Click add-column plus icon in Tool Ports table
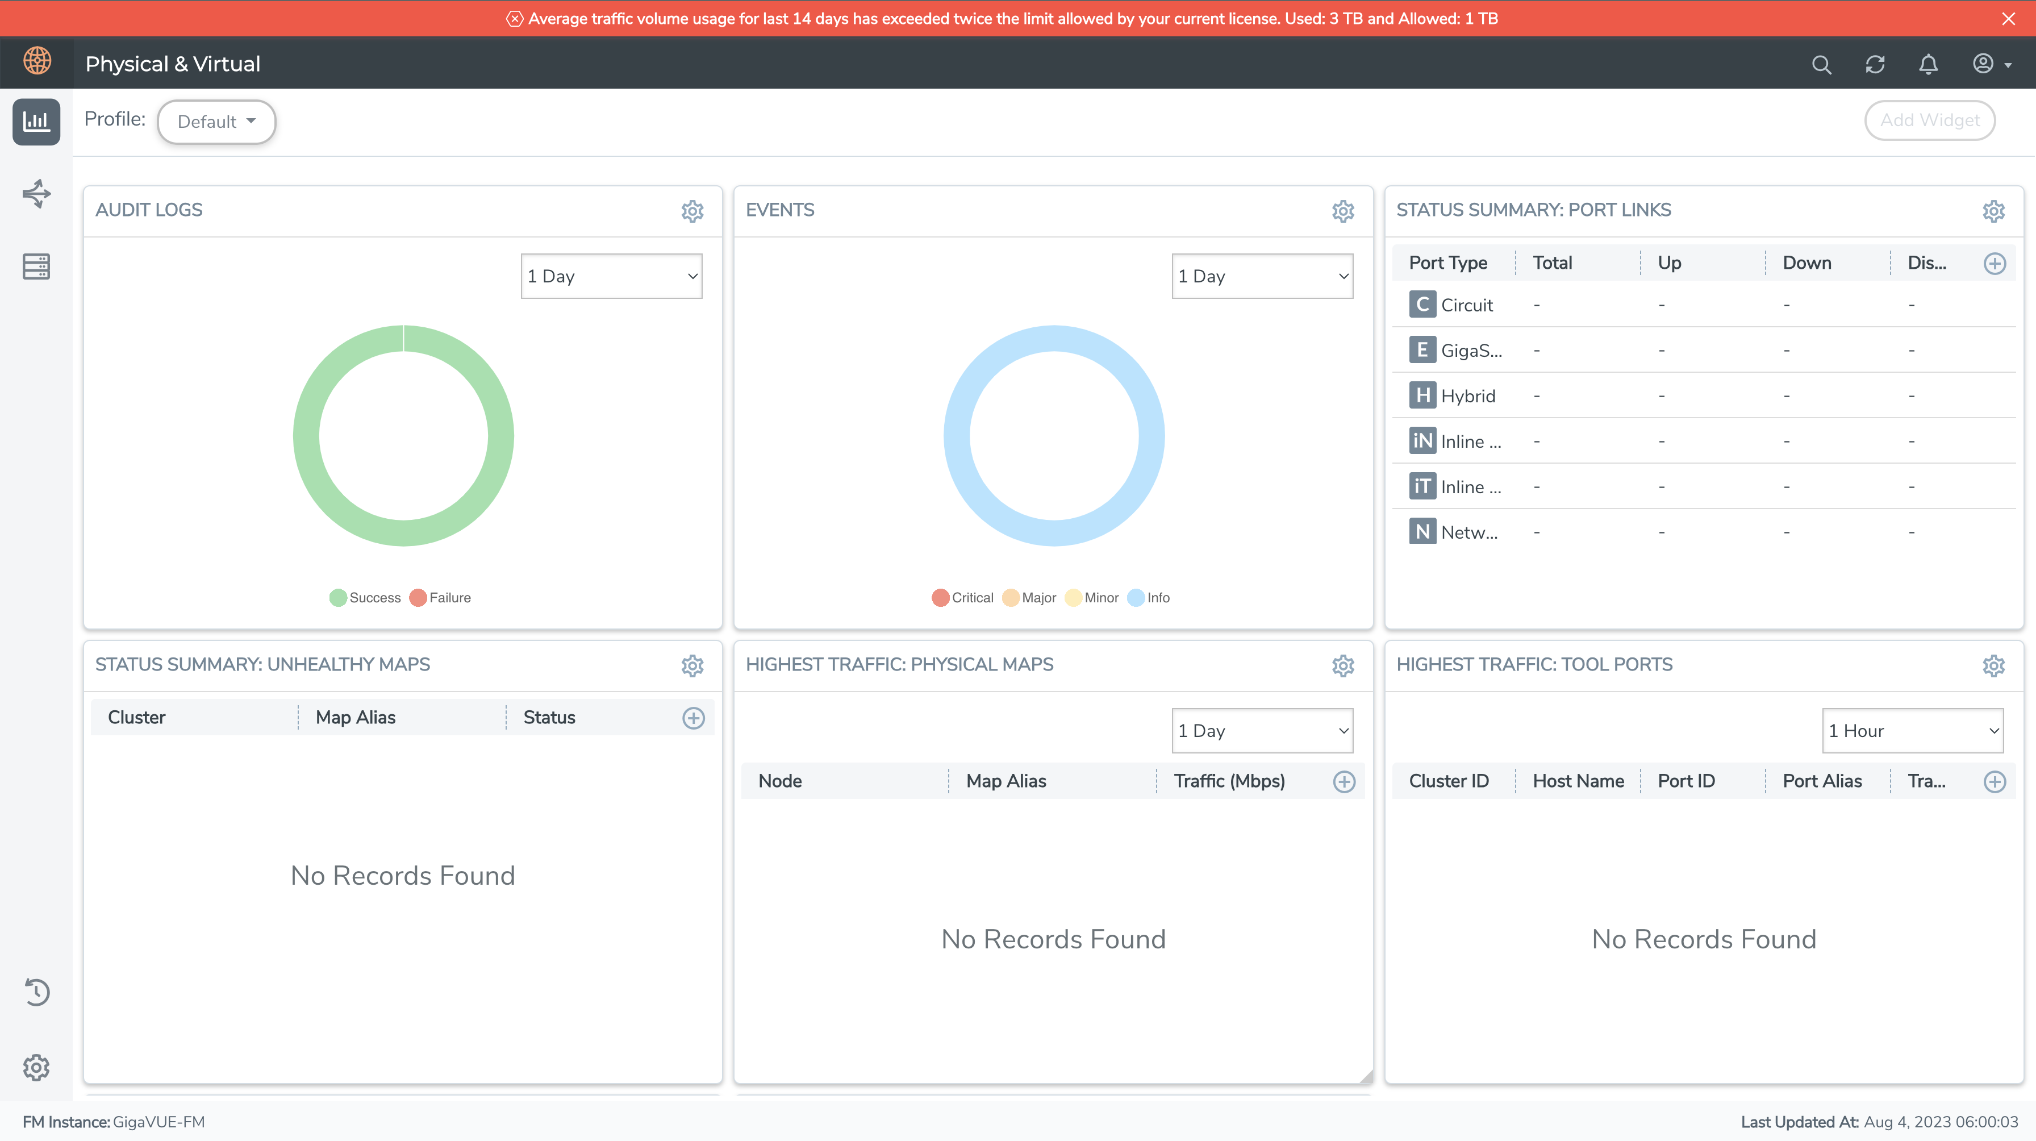Image resolution: width=2036 pixels, height=1141 pixels. tap(1994, 782)
